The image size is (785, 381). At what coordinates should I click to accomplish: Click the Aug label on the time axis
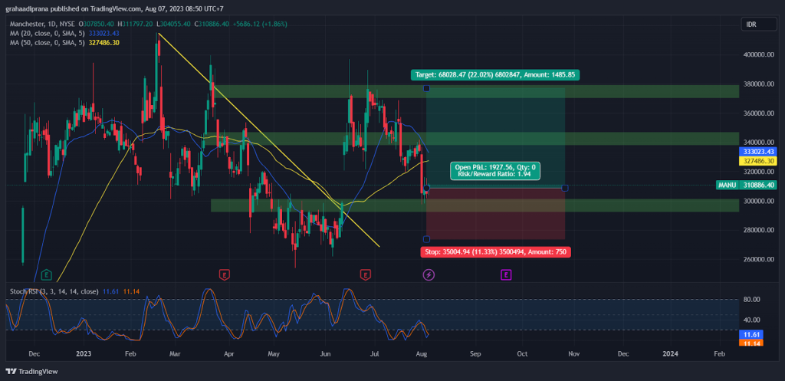(x=421, y=353)
